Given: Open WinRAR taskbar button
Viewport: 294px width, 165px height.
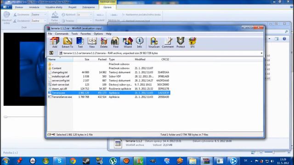Looking at the screenshot, I should [x=206, y=161].
